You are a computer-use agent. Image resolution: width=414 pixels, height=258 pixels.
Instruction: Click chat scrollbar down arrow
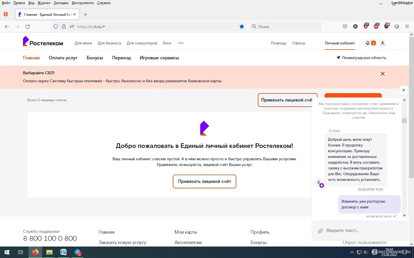pyautogui.click(x=404, y=215)
